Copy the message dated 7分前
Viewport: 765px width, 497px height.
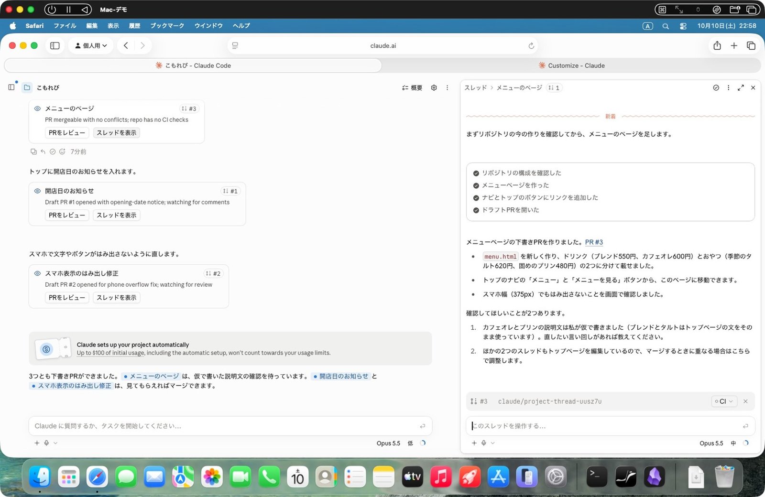33,151
